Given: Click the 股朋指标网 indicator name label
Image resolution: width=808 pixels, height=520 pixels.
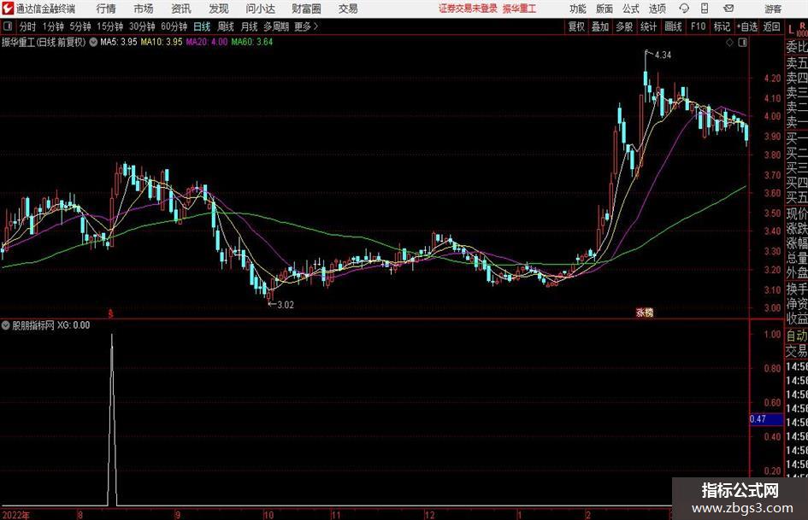Looking at the screenshot, I should pyautogui.click(x=33, y=325).
